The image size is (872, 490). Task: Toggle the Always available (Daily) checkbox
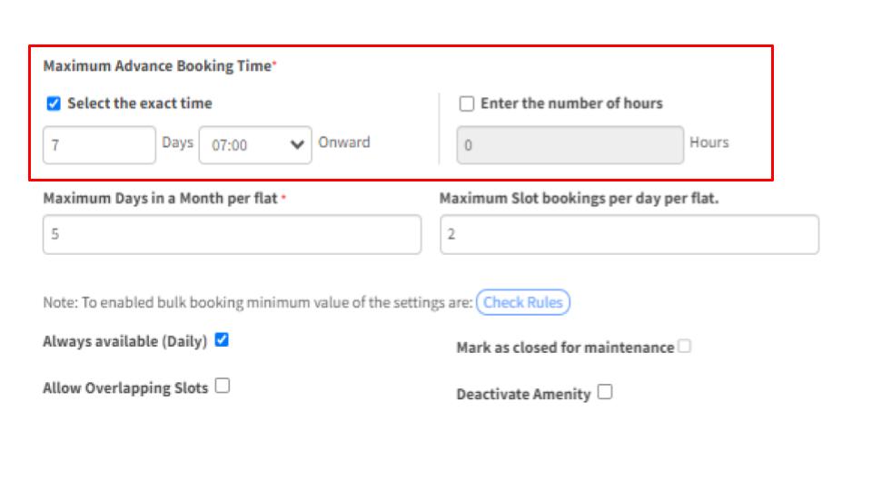[x=222, y=340]
